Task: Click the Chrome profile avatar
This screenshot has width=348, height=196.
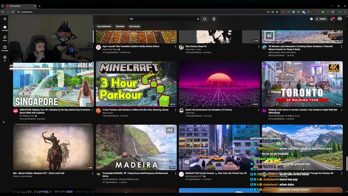Action: [x=340, y=12]
